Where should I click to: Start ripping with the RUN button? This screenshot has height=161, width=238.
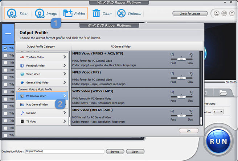(x=218, y=142)
